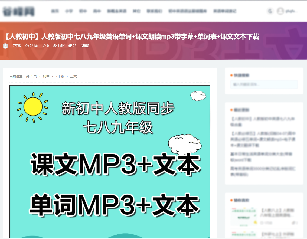Screen dimensions: 307x239
Task: Click the clock icon beside 2月前
Action: pos(27,46)
